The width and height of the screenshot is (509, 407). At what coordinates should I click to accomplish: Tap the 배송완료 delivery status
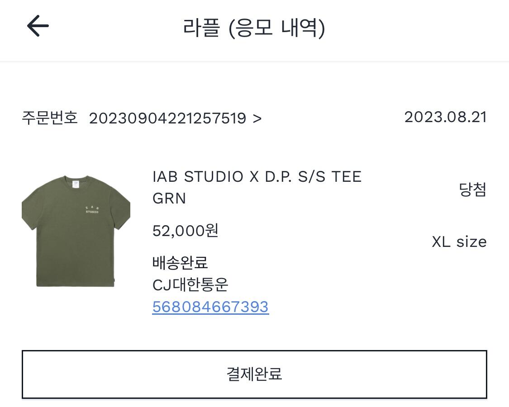(180, 263)
